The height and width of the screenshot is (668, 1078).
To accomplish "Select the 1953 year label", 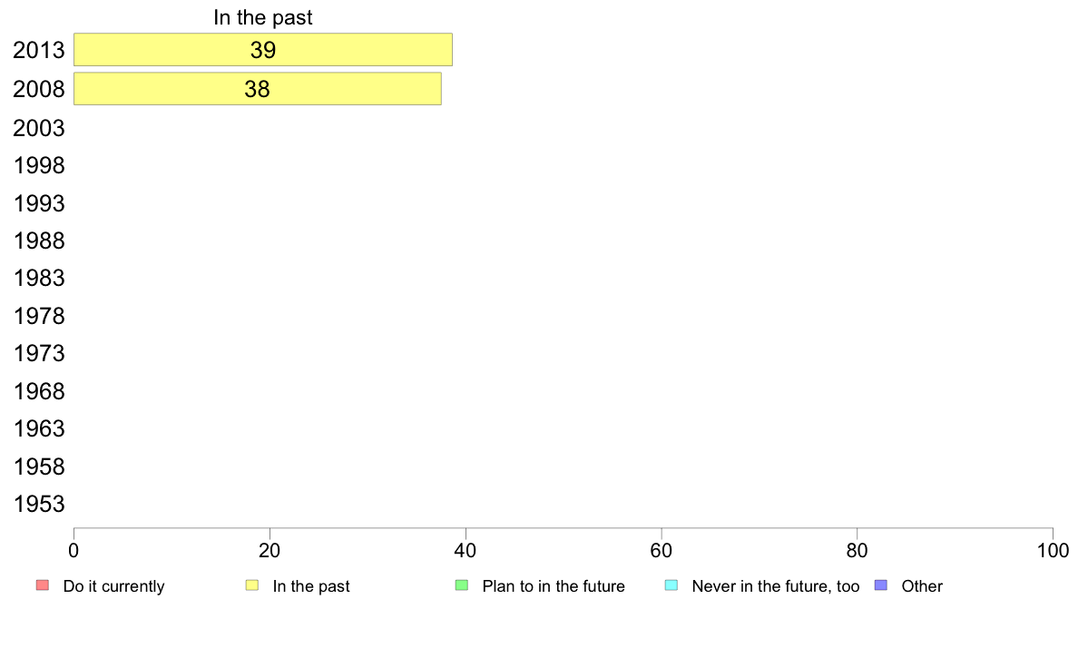I will click(x=38, y=505).
